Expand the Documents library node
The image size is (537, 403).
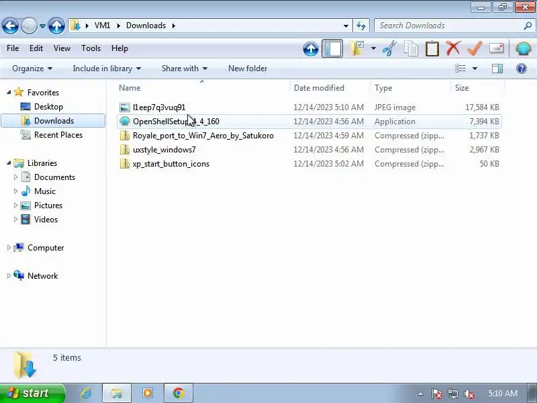point(15,177)
